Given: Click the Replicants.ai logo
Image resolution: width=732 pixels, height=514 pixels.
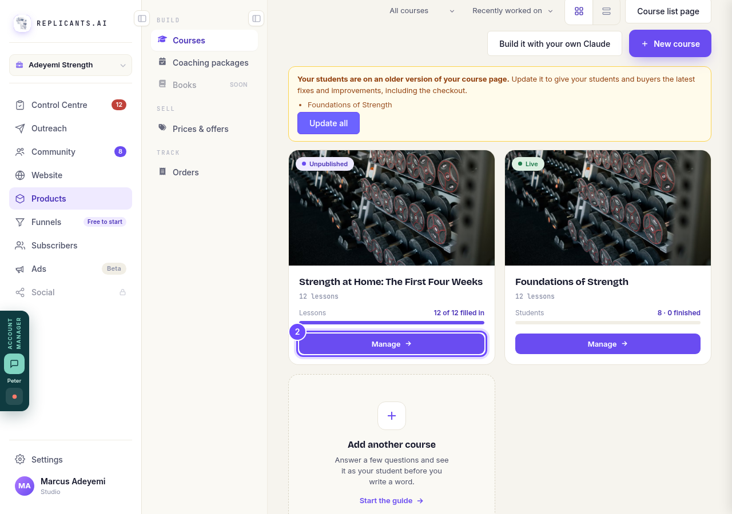Looking at the screenshot, I should coord(22,23).
